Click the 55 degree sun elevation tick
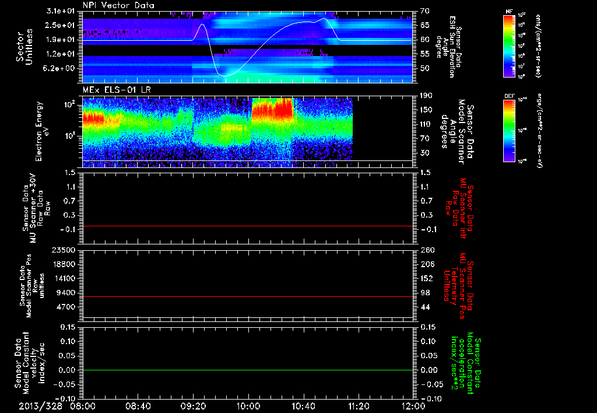597x413 pixels. click(x=425, y=54)
